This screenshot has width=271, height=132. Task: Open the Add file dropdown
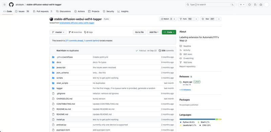click(x=154, y=32)
